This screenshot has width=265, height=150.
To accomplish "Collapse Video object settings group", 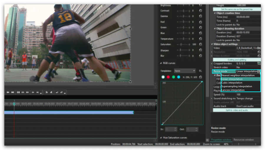I will (x=212, y=44).
